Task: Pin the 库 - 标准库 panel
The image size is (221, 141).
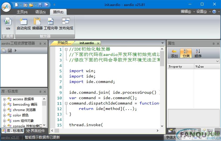Action: pyautogui.click(x=40, y=92)
